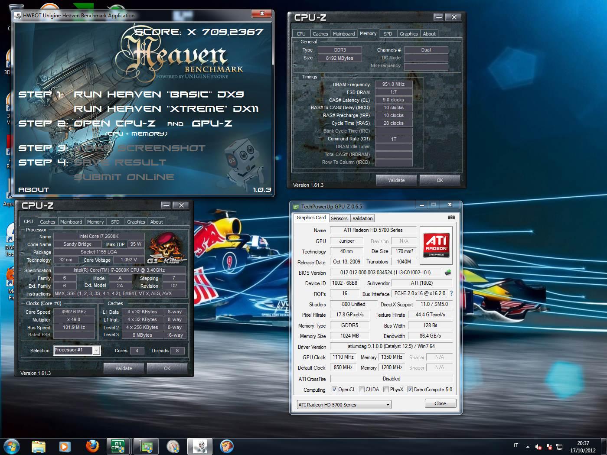The width and height of the screenshot is (607, 455).
Task: Run Heaven "Basic" DX9 benchmark
Action: point(159,94)
